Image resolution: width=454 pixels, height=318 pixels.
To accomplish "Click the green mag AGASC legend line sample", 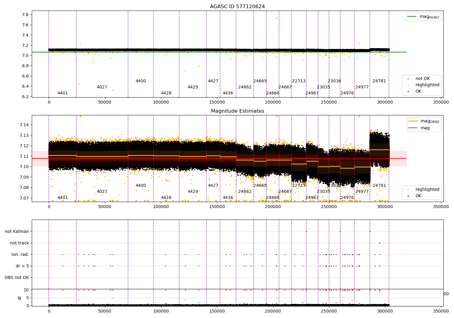I will tap(412, 17).
